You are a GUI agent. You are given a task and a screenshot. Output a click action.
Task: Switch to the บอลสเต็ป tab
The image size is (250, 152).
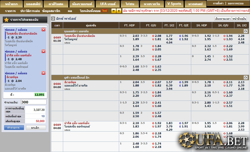33,4
